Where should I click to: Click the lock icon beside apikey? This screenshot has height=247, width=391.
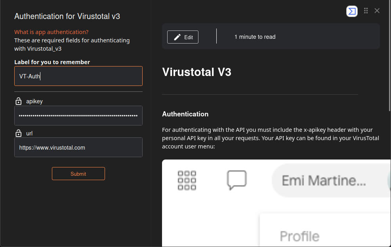pyautogui.click(x=18, y=101)
